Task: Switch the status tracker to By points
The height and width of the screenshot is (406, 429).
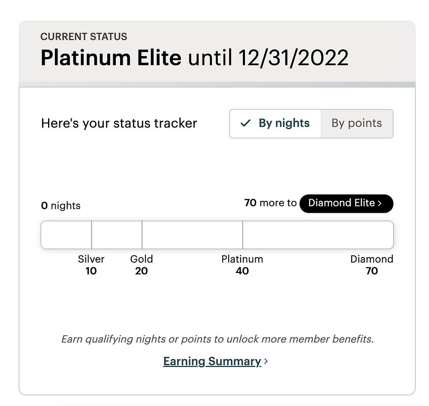Action: coord(356,124)
